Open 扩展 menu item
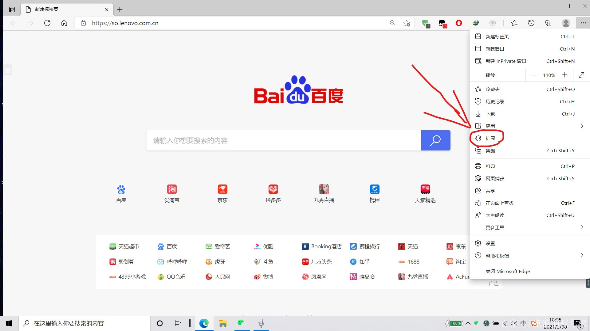 click(x=530, y=138)
